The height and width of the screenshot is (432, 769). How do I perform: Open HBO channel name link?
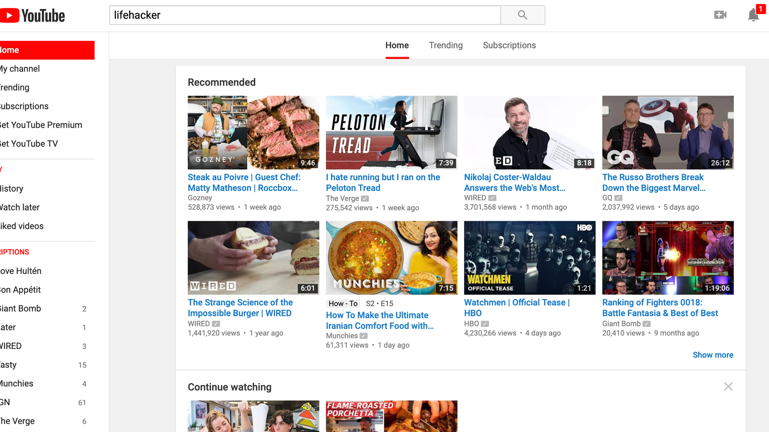point(471,324)
